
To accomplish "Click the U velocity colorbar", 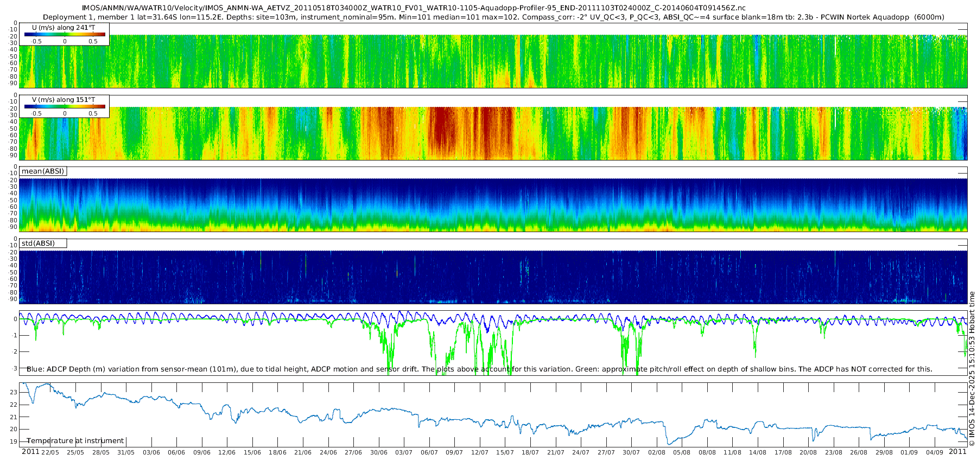I will 65,35.
